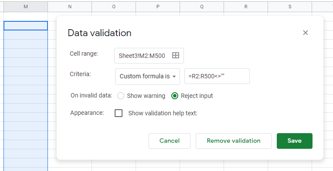Select column N header
The image size is (333, 171).
70,7
